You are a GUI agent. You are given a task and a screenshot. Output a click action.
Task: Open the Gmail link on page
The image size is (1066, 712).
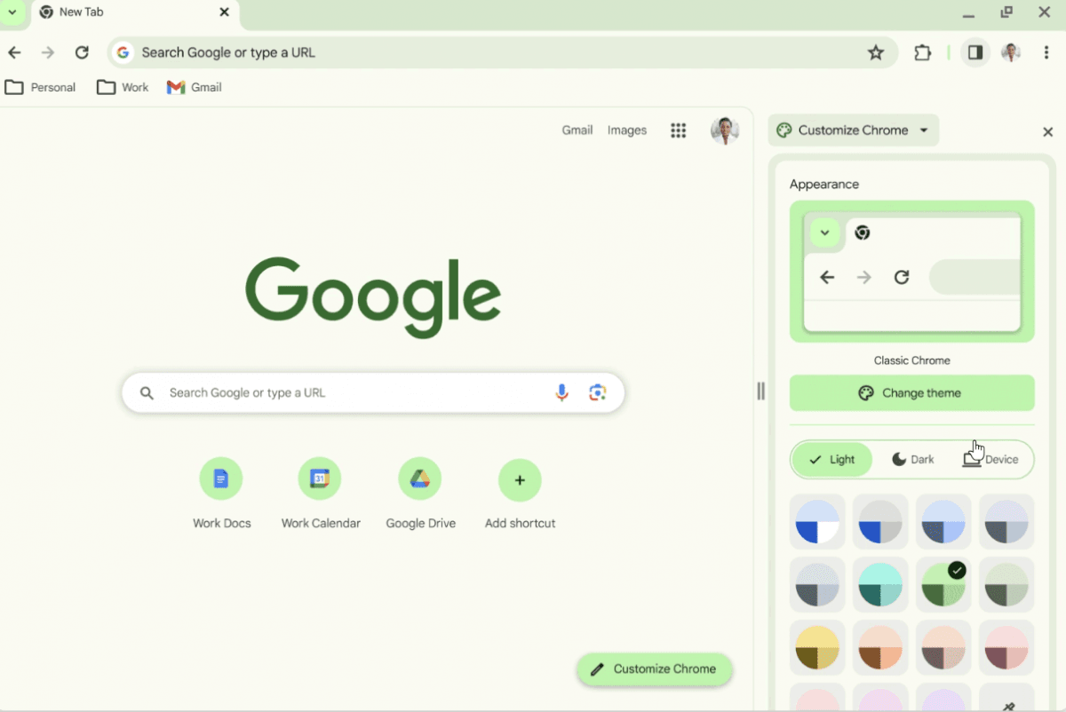577,131
